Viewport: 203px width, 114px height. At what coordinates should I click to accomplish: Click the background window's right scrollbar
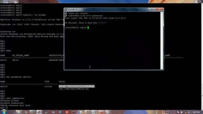[x=202, y=57]
